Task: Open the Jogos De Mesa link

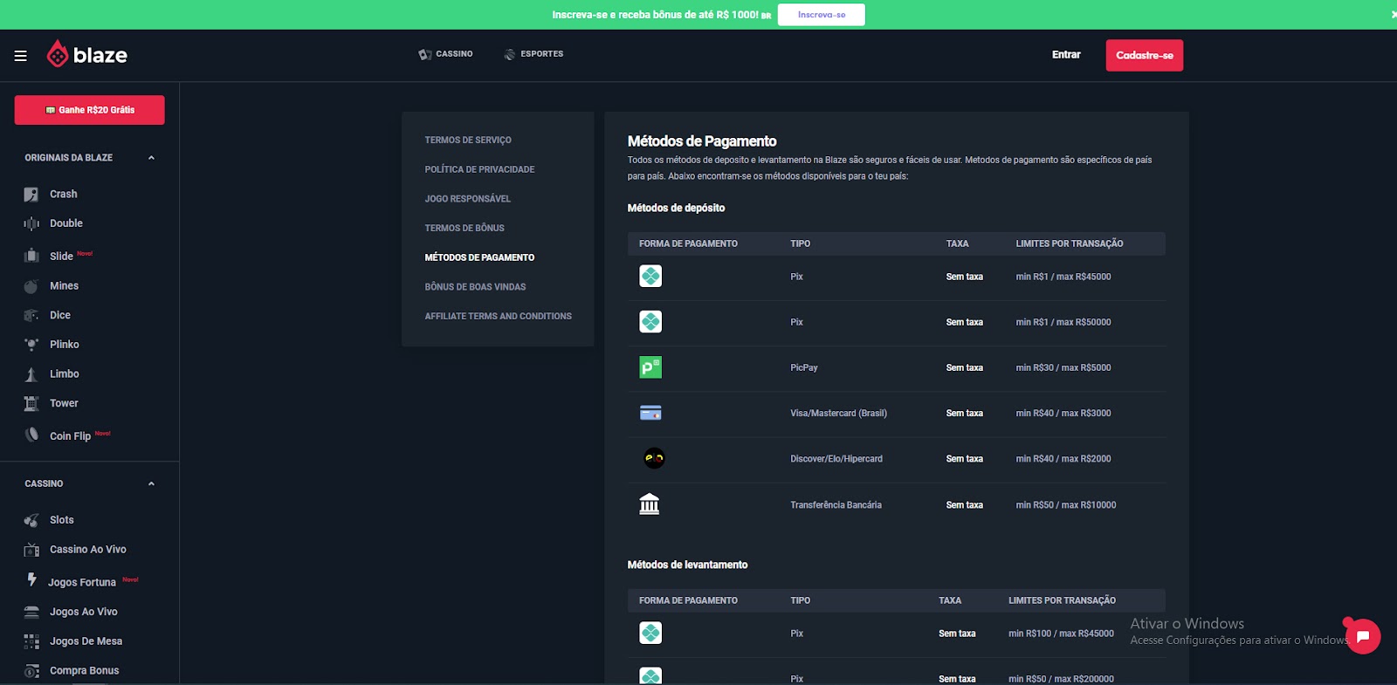Action: click(x=86, y=641)
